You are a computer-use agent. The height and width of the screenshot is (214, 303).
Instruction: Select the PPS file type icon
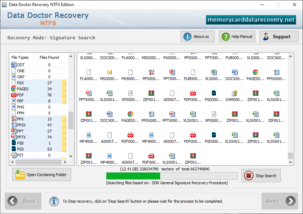click(13, 119)
